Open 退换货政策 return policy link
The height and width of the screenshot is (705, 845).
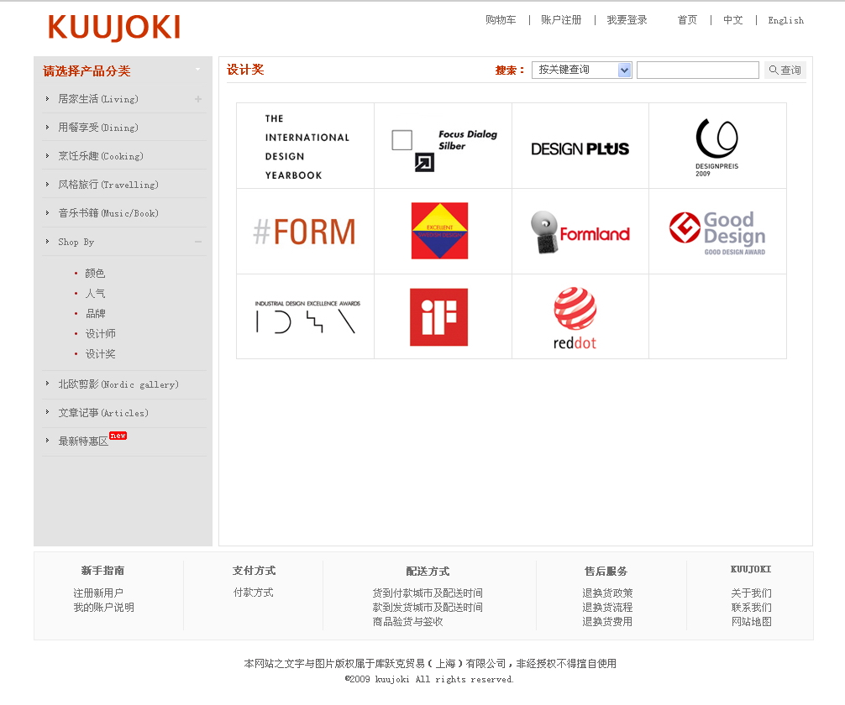pos(607,593)
